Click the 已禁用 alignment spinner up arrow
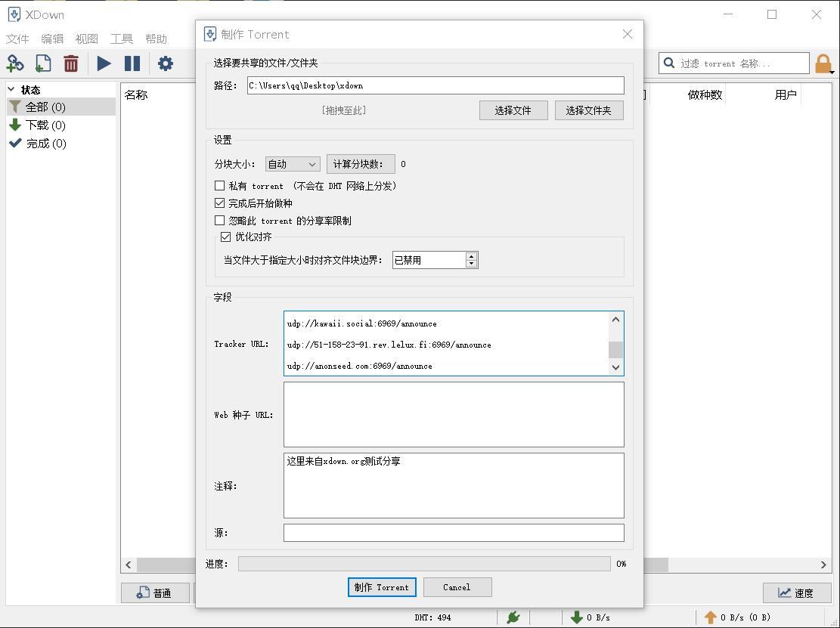Screen dimensions: 840x628 (x=471, y=255)
